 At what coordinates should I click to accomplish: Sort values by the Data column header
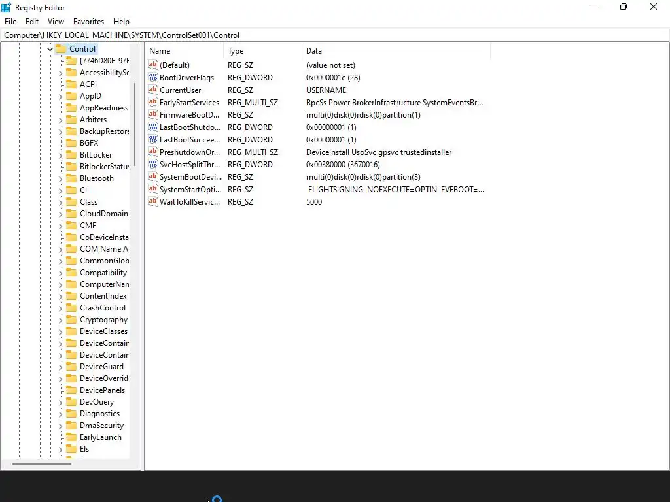click(396, 51)
